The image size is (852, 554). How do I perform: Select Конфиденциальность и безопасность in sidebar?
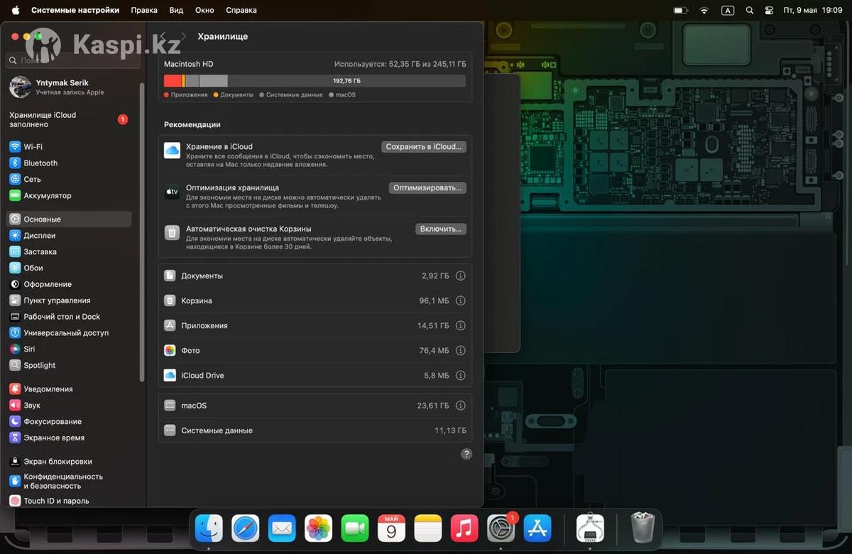[x=69, y=482]
